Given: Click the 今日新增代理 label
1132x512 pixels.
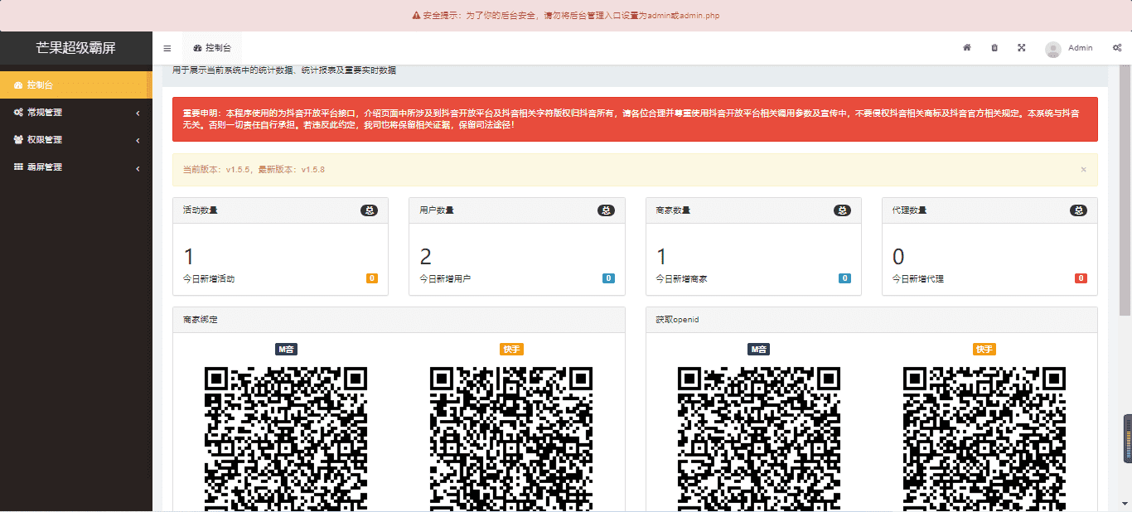Looking at the screenshot, I should tap(917, 279).
